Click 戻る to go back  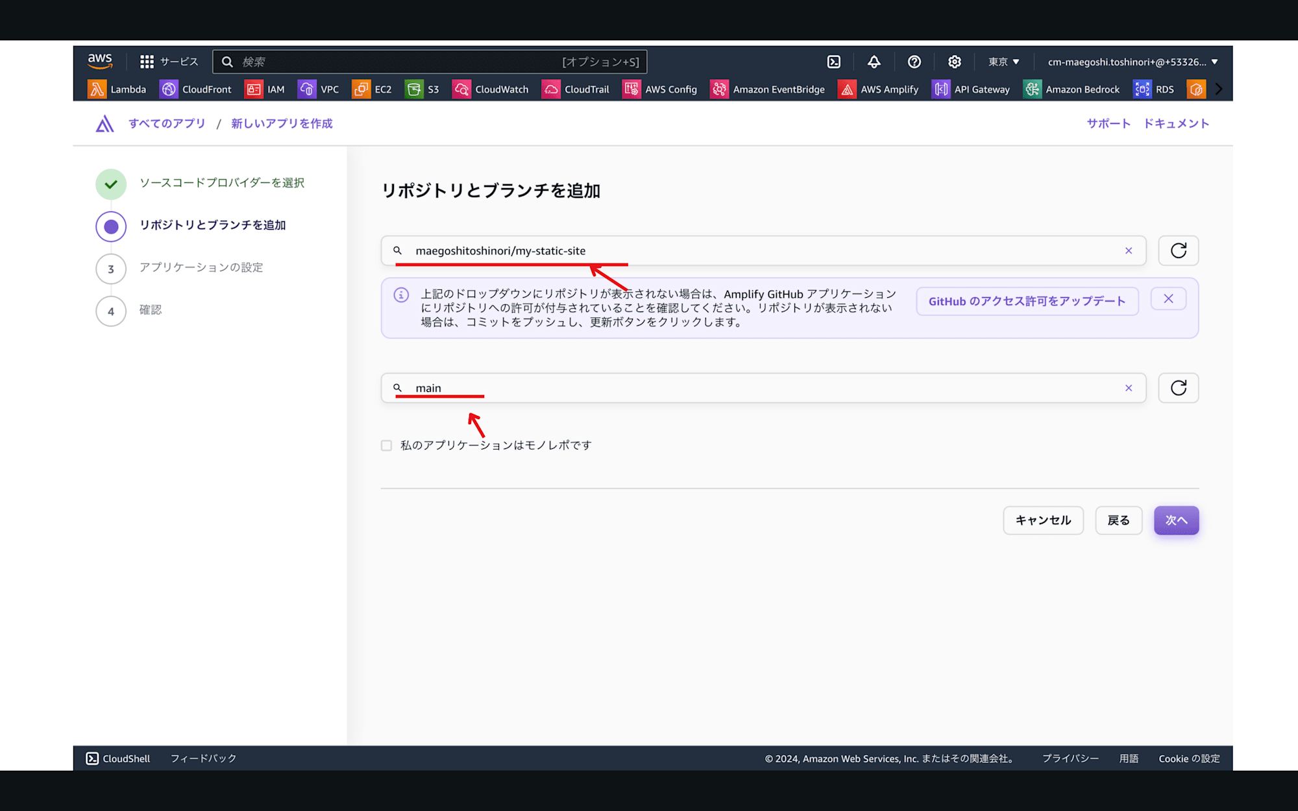click(x=1119, y=520)
